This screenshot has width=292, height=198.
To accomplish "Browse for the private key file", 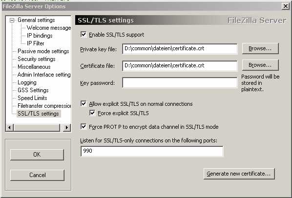I will (260, 48).
